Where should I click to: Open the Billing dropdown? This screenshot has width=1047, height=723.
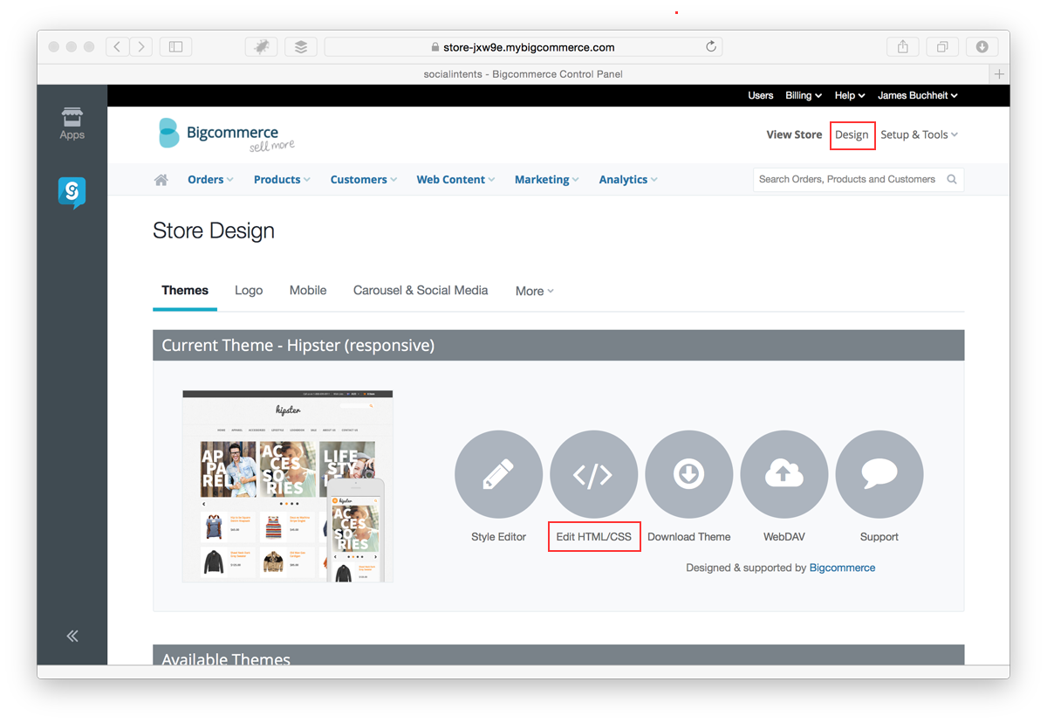[x=804, y=95]
